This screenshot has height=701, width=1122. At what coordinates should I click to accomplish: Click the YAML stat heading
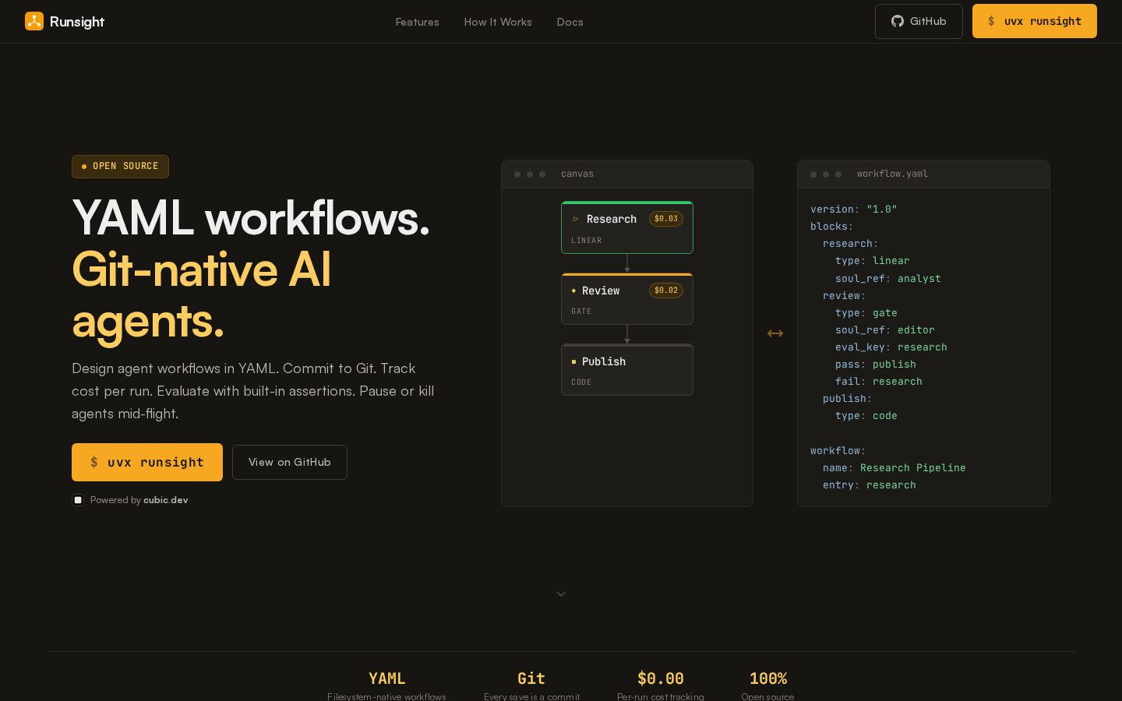387,678
